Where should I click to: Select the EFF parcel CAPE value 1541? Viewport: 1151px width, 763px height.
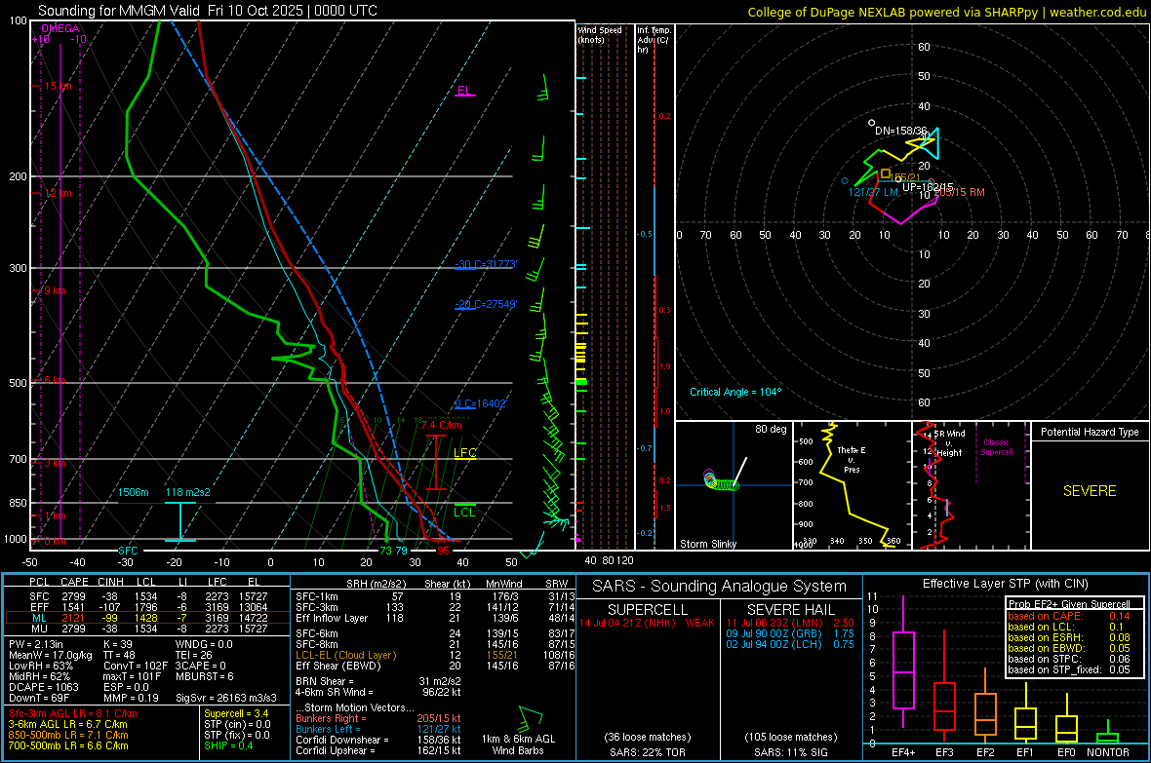coord(73,607)
